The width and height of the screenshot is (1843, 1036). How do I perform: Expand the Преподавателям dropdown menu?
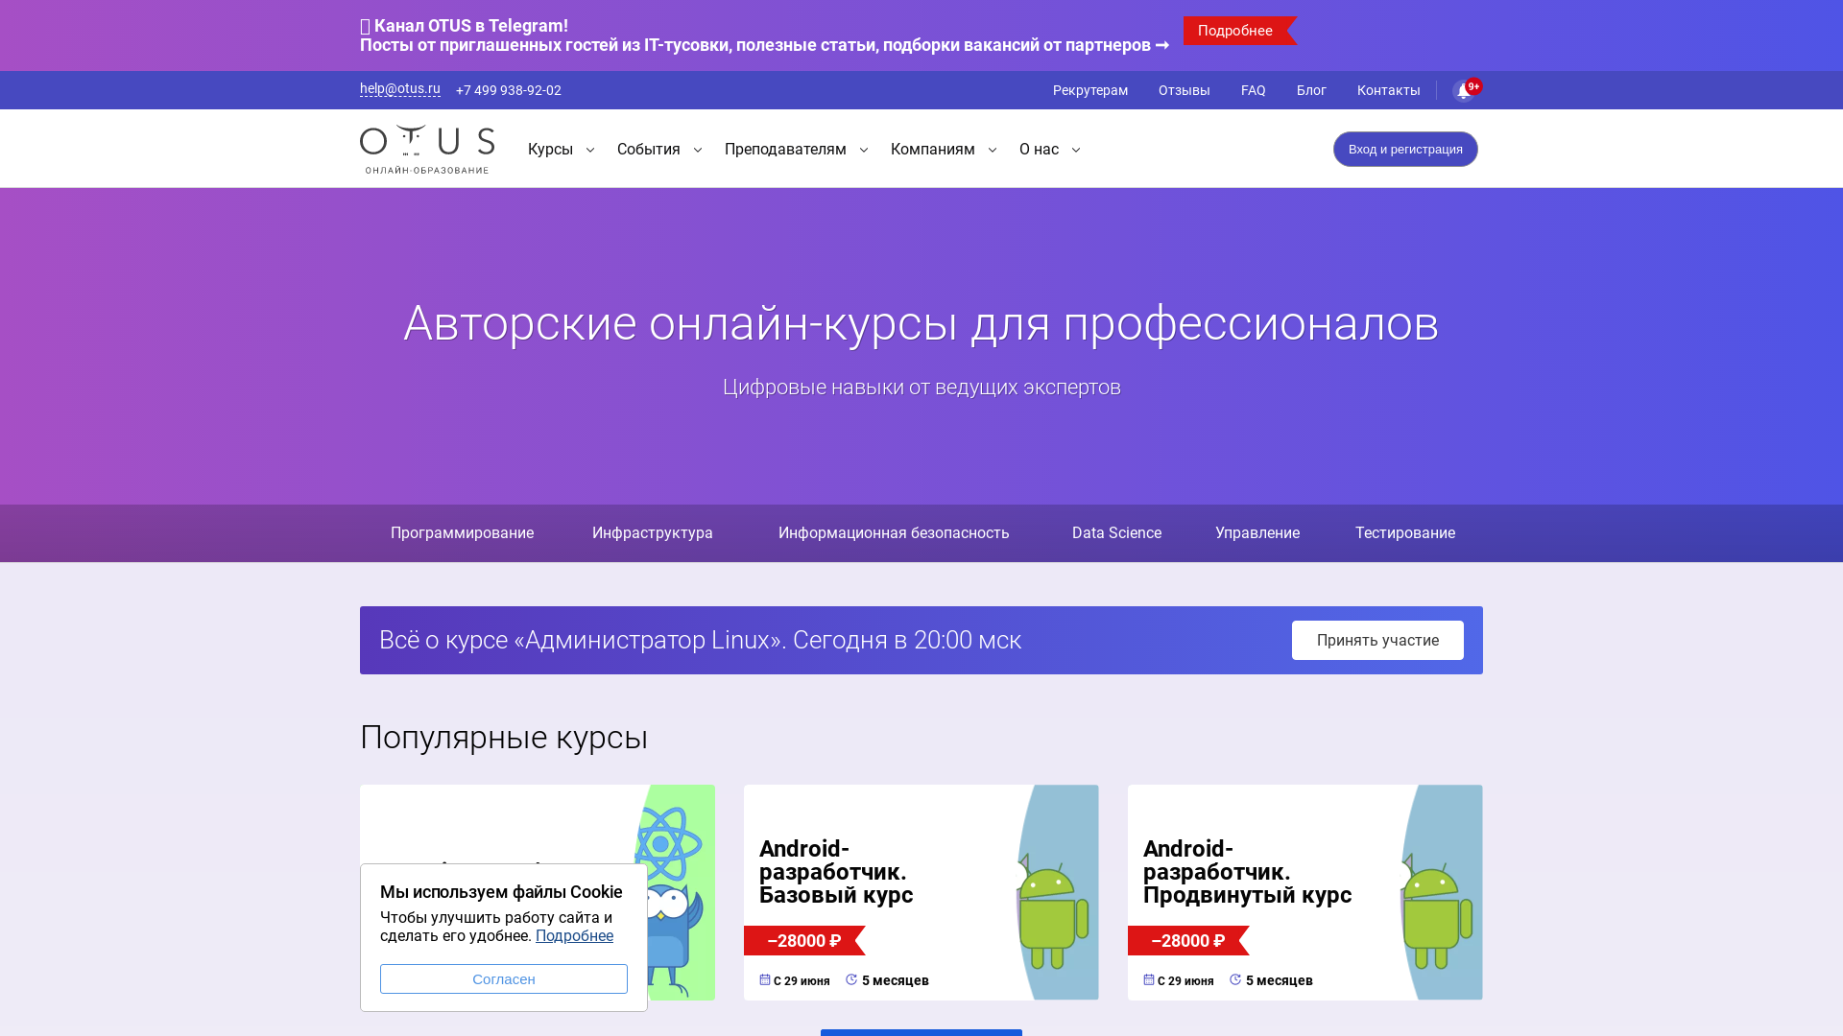pyautogui.click(x=797, y=150)
